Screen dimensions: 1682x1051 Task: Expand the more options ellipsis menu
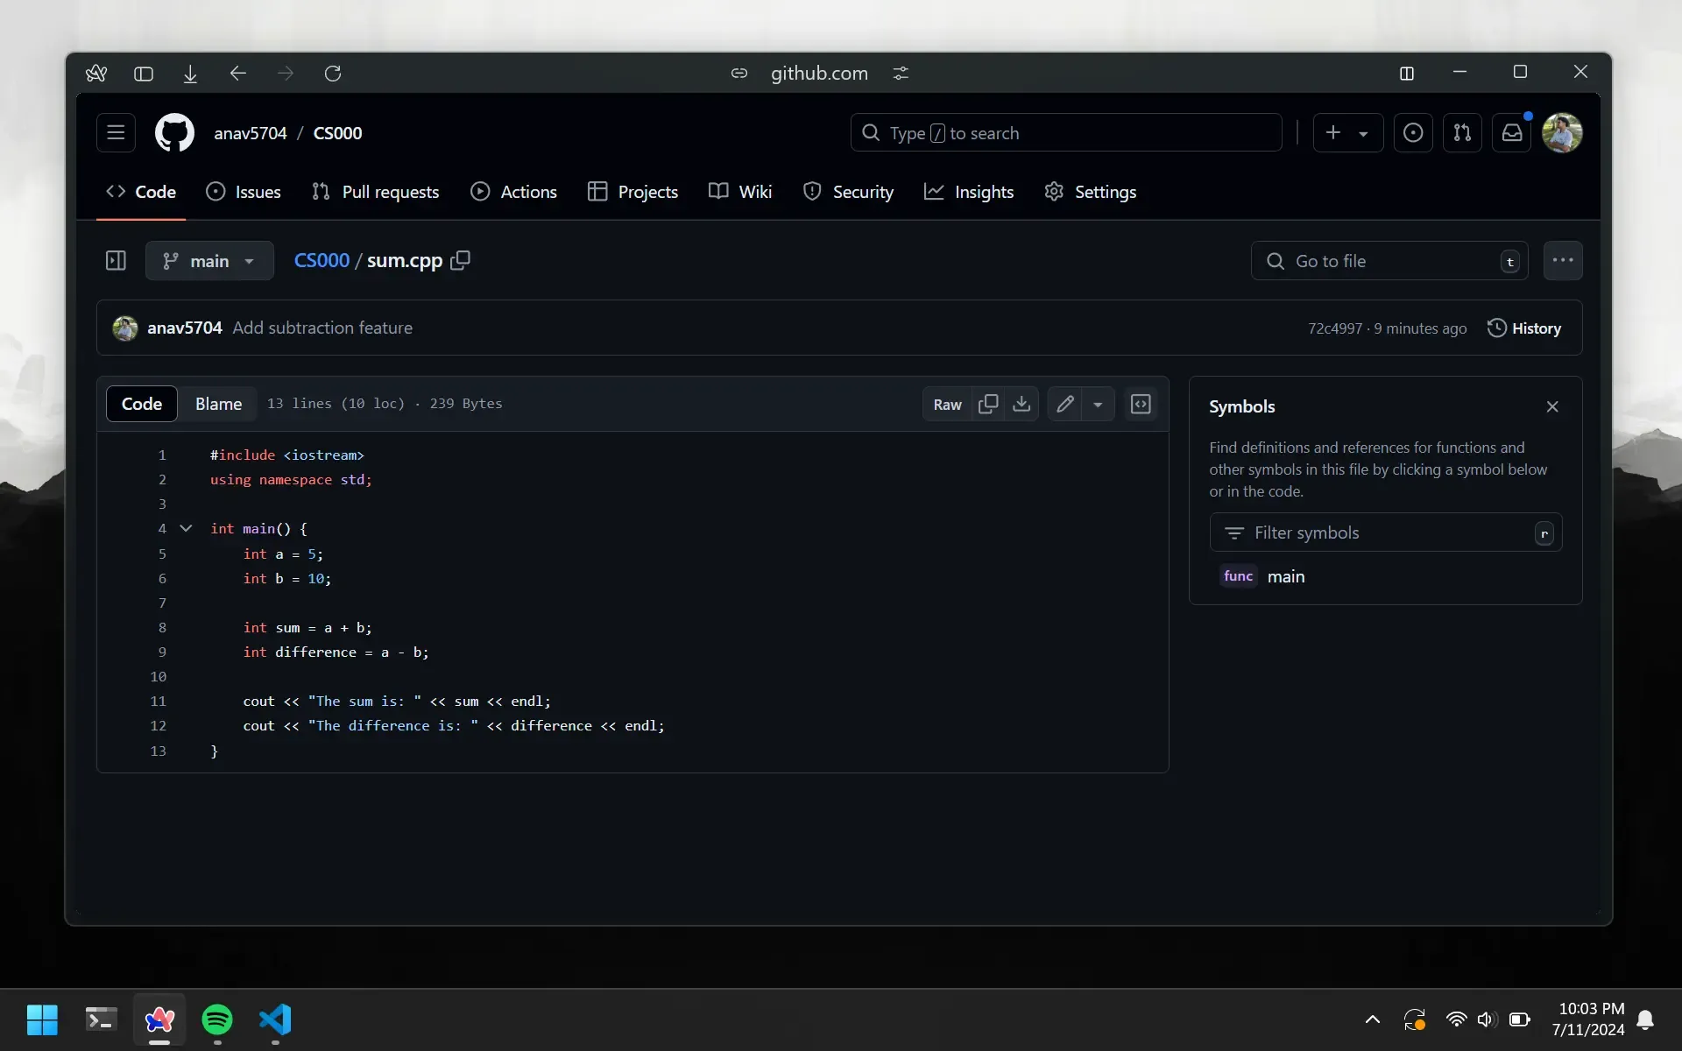(1562, 260)
